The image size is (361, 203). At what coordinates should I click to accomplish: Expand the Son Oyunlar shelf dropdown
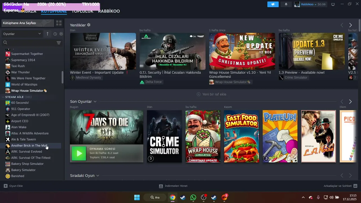[95, 101]
